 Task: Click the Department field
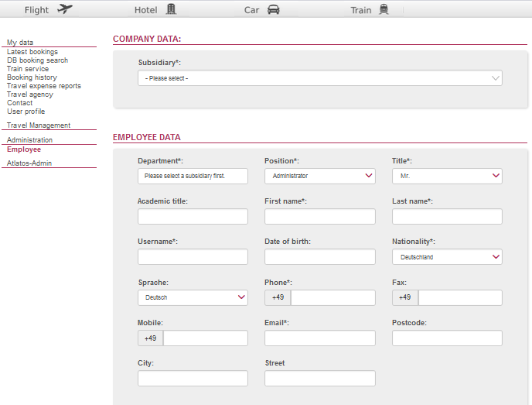pyautogui.click(x=193, y=176)
